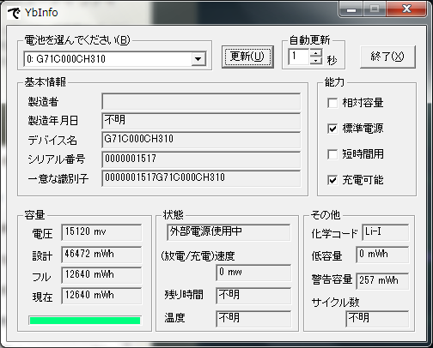Click the 警告容量 field 257 mWh
This screenshot has height=348, width=433.
[x=382, y=281]
